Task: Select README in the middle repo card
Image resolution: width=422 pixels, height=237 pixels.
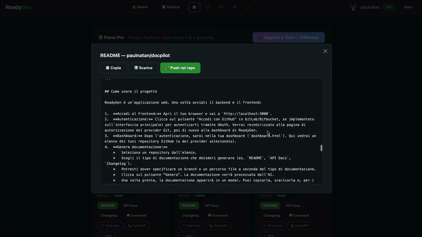Action: pos(189,205)
